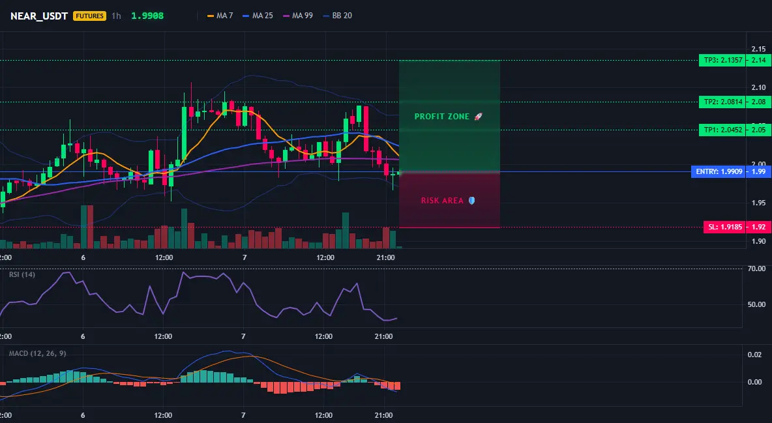Click the shield icon beside RISK AREA
Viewport: 772px width, 423px height.
471,201
